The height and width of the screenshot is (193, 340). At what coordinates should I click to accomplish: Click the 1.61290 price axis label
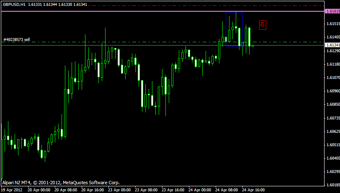[x=333, y=51]
